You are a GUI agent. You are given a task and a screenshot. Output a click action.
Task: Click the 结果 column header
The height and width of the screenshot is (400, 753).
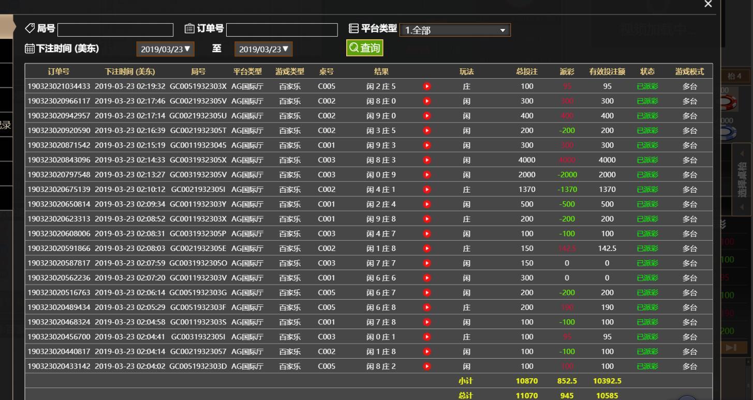381,72
